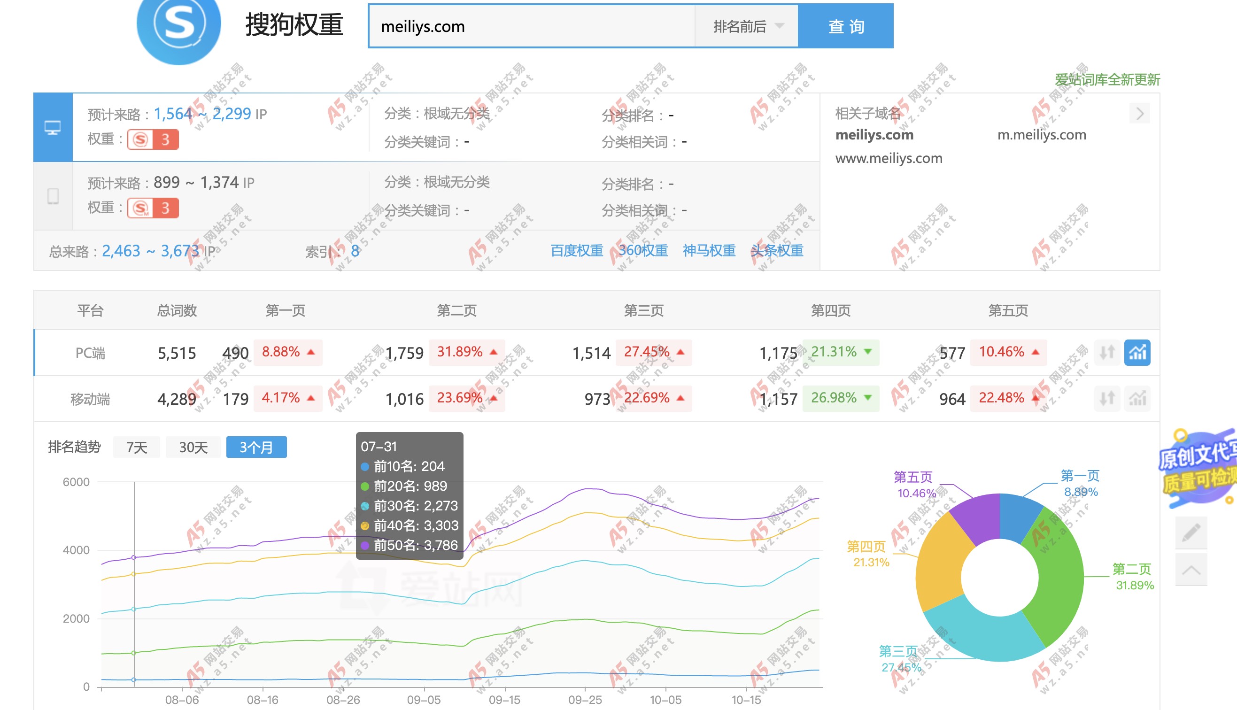The width and height of the screenshot is (1237, 710).
Task: Select the mobile phone icon tab
Action: (53, 196)
